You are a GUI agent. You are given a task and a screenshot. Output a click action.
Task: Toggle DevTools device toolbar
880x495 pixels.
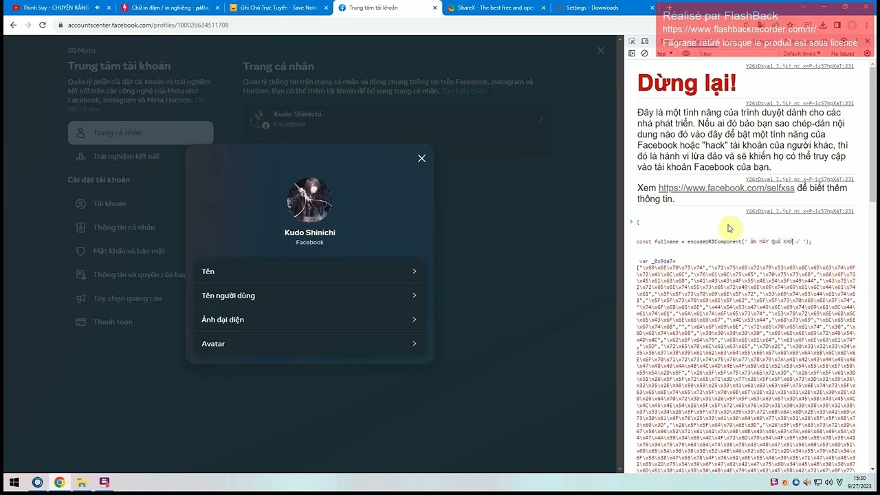(x=644, y=42)
